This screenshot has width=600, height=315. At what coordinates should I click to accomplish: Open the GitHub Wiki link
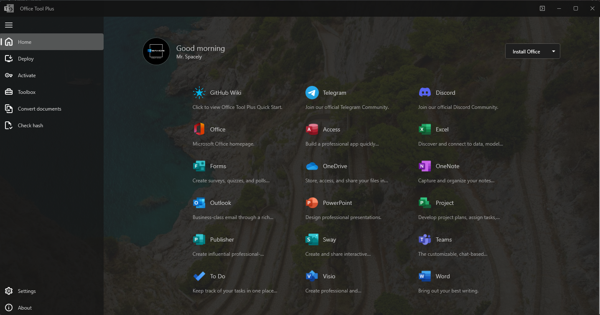226,93
